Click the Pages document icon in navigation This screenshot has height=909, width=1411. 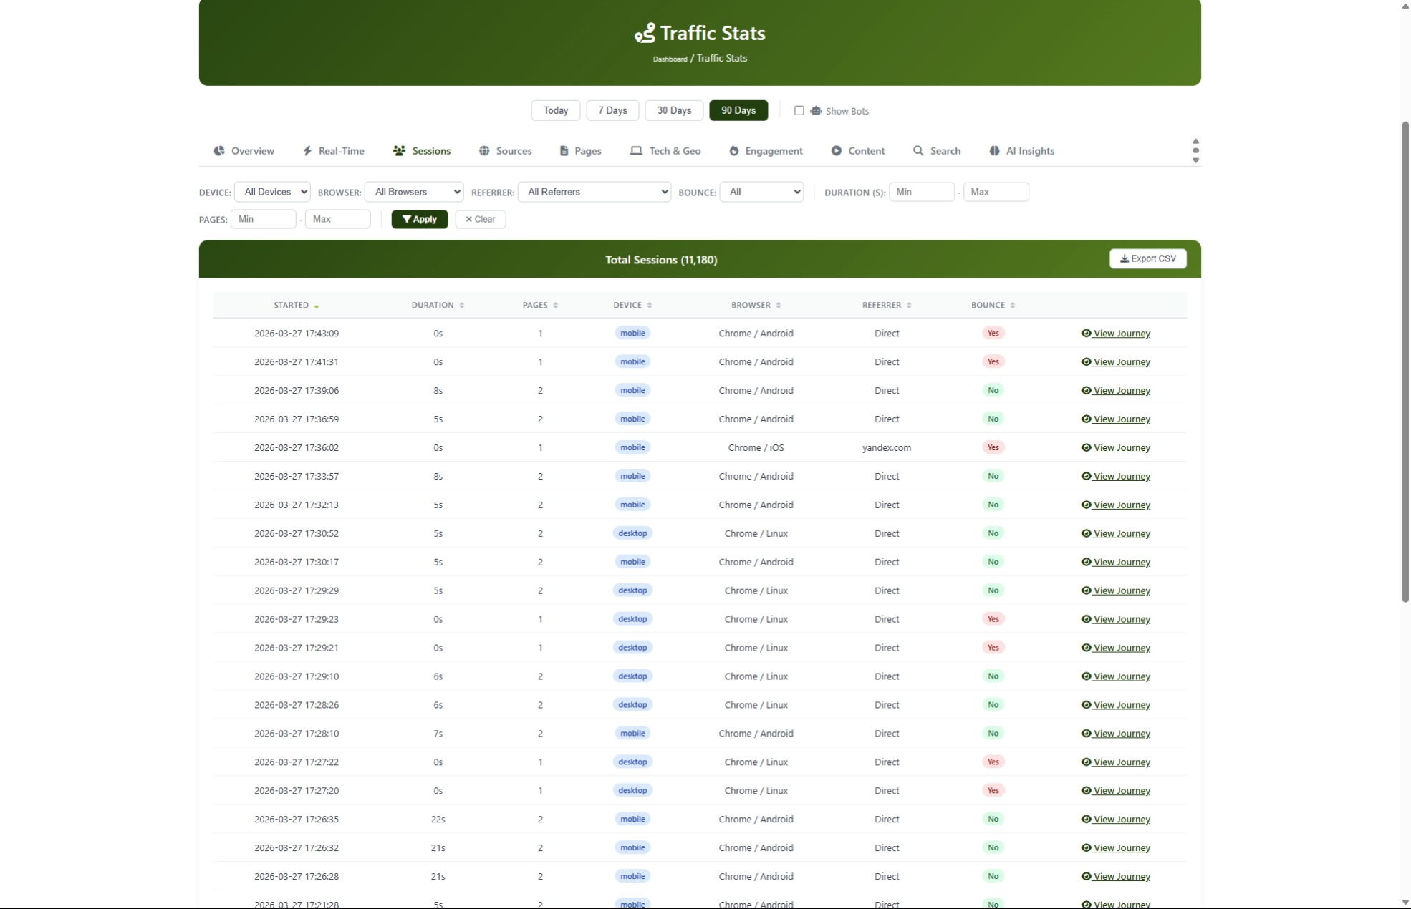point(564,150)
